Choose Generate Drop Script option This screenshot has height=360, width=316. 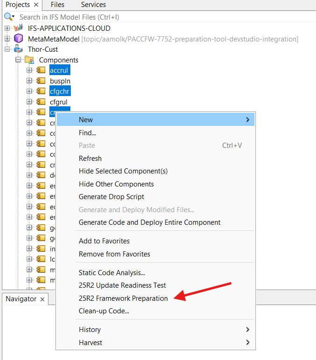(111, 197)
